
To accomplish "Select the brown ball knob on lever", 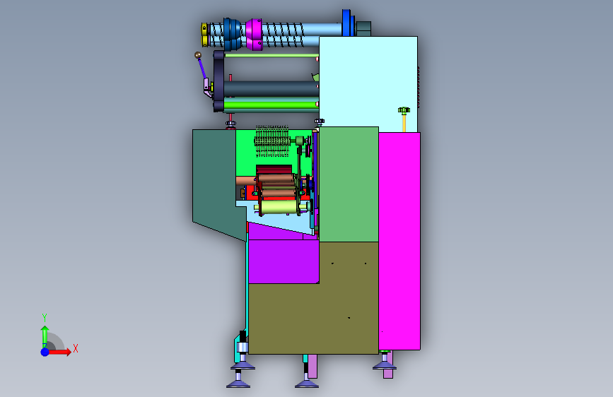I will coord(198,55).
